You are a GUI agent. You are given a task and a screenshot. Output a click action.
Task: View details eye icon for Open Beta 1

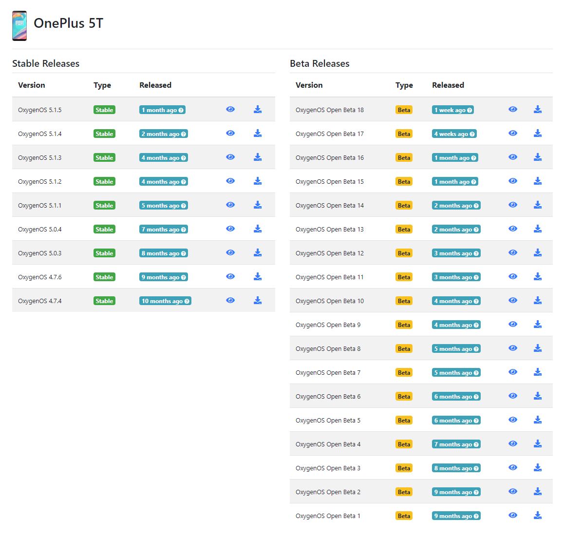[x=513, y=516]
